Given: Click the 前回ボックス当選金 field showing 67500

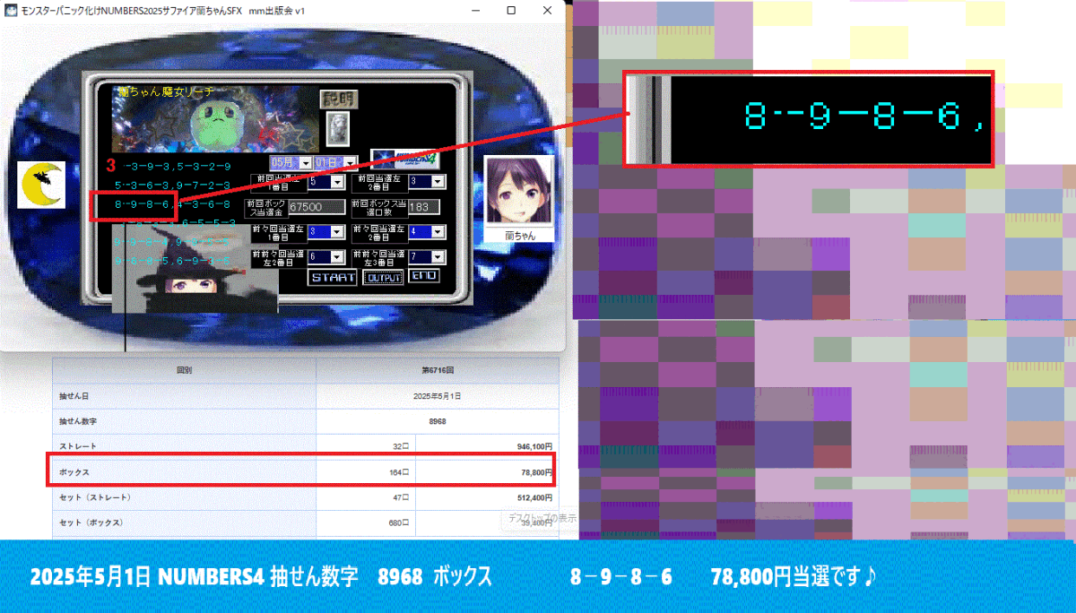Looking at the screenshot, I should (317, 207).
